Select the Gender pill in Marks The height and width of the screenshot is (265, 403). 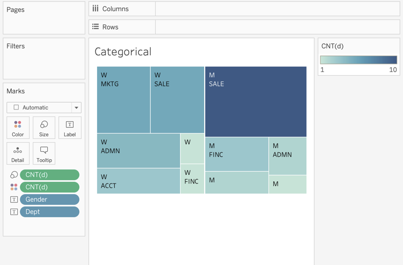49,200
